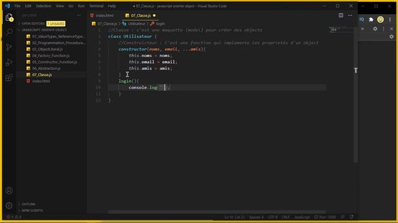Collapse the JavaScript Oriente Object folder

[44, 30]
